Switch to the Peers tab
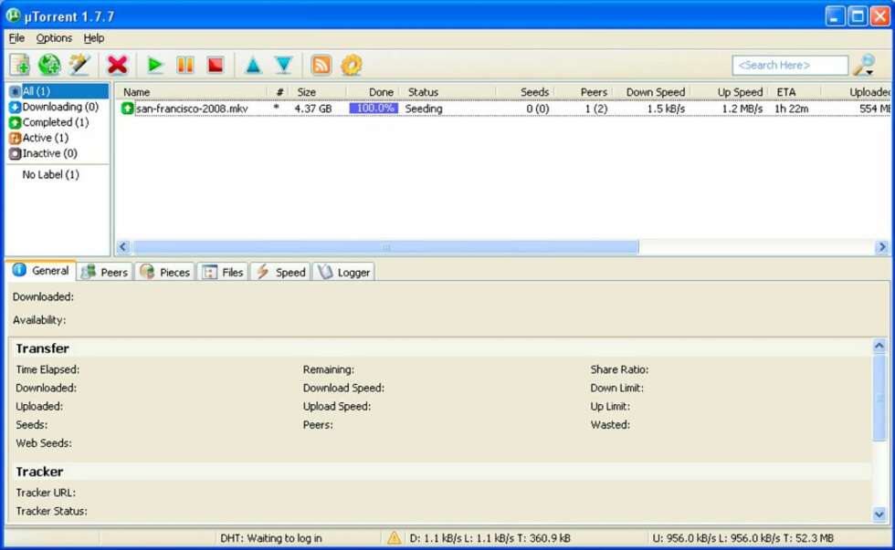 coord(105,273)
